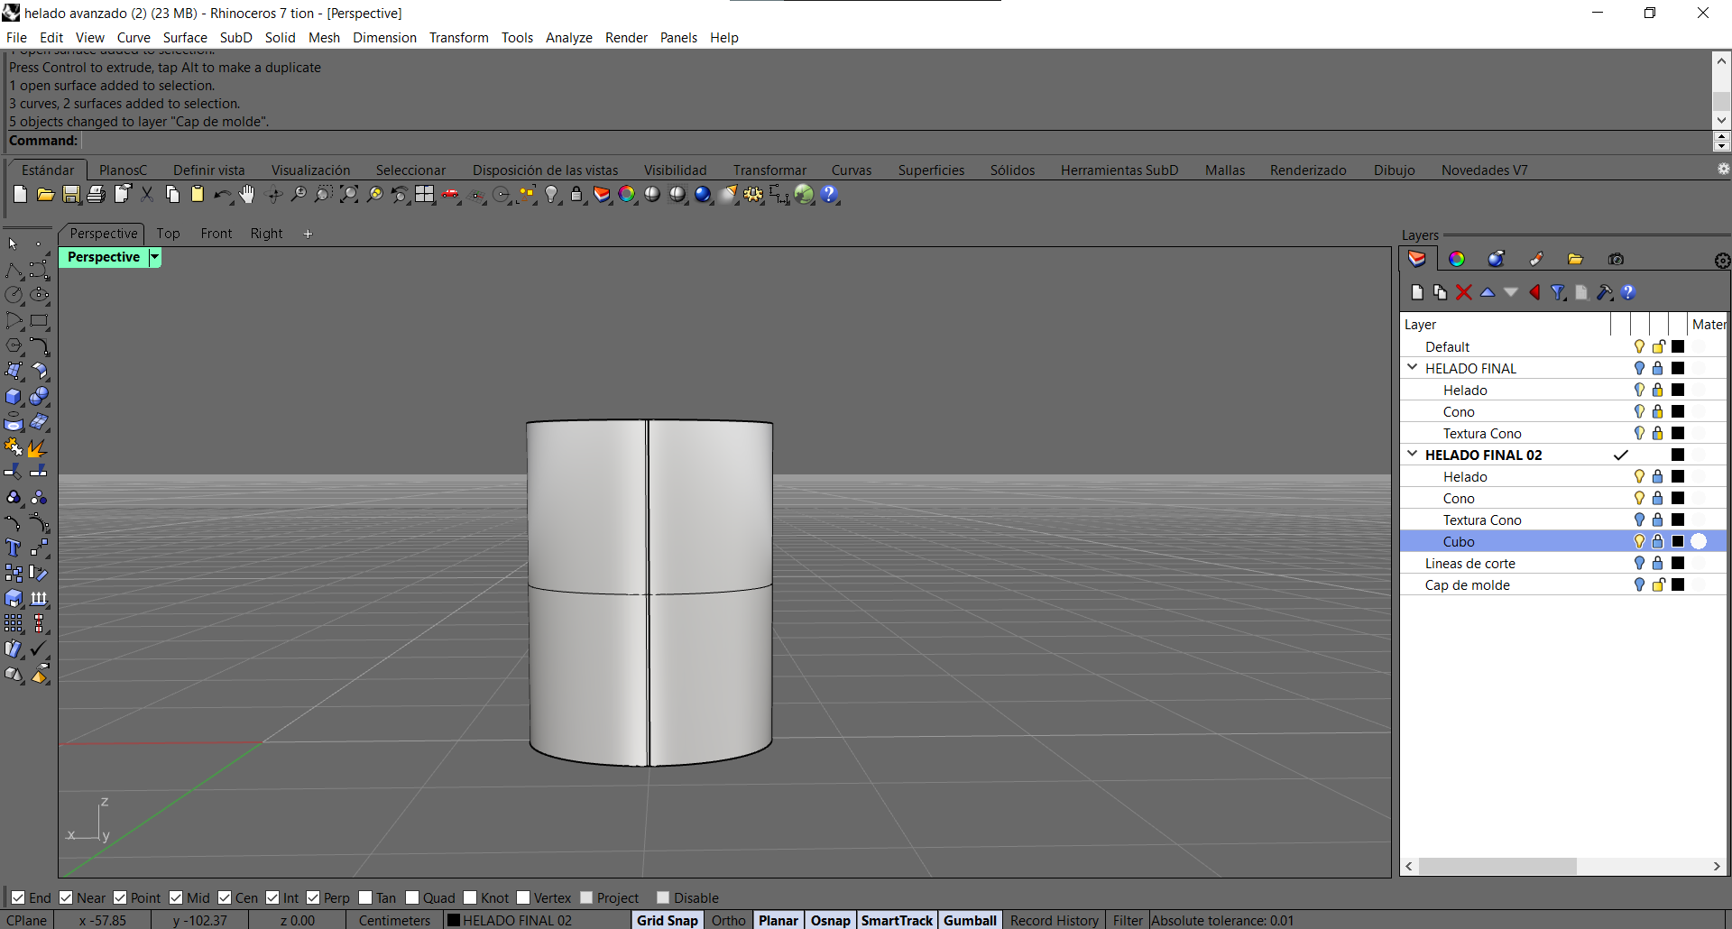1732x929 pixels.
Task: Open the Materials panel sphere tab
Action: 1497,259
